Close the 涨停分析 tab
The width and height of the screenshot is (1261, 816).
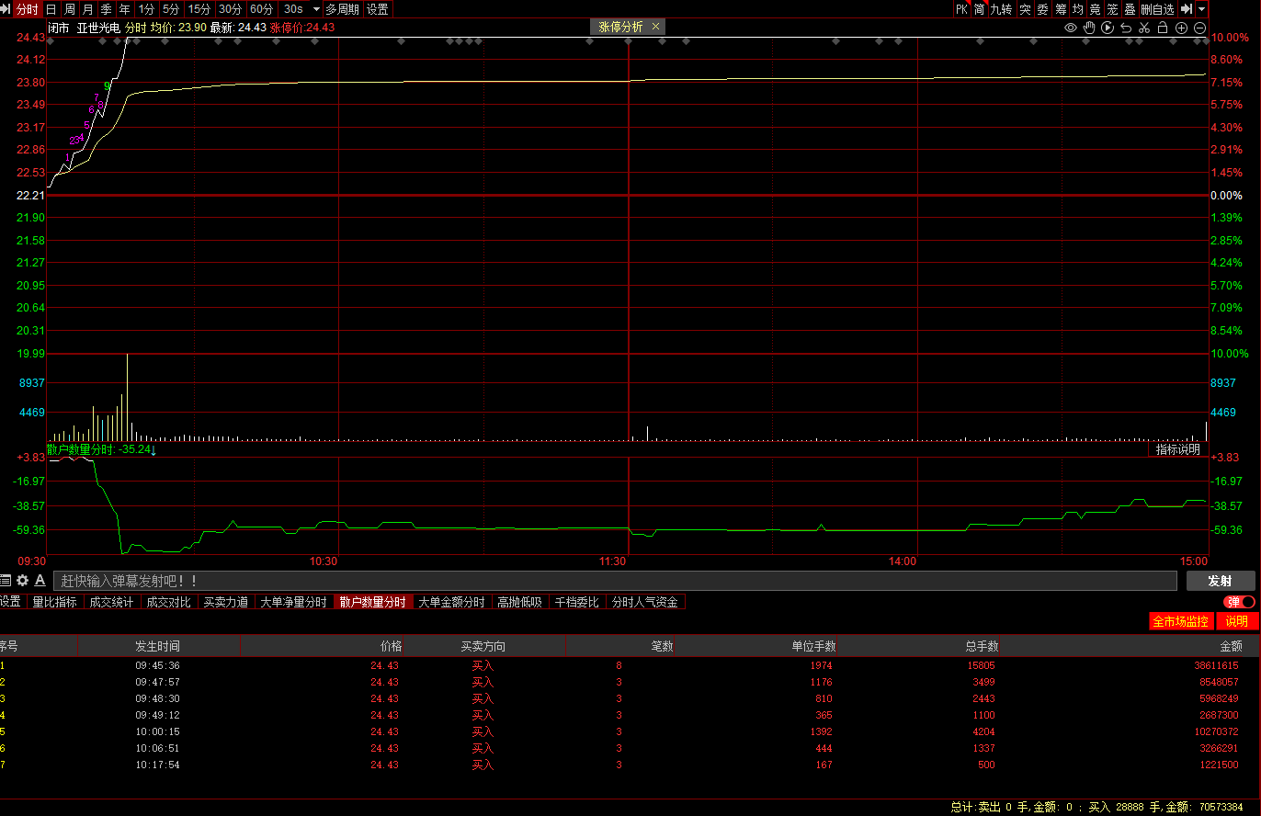click(x=656, y=27)
